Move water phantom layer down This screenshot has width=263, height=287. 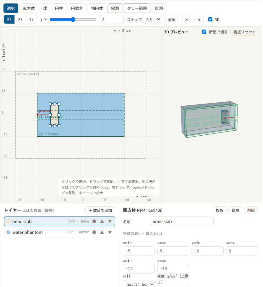pyautogui.click(x=110, y=232)
